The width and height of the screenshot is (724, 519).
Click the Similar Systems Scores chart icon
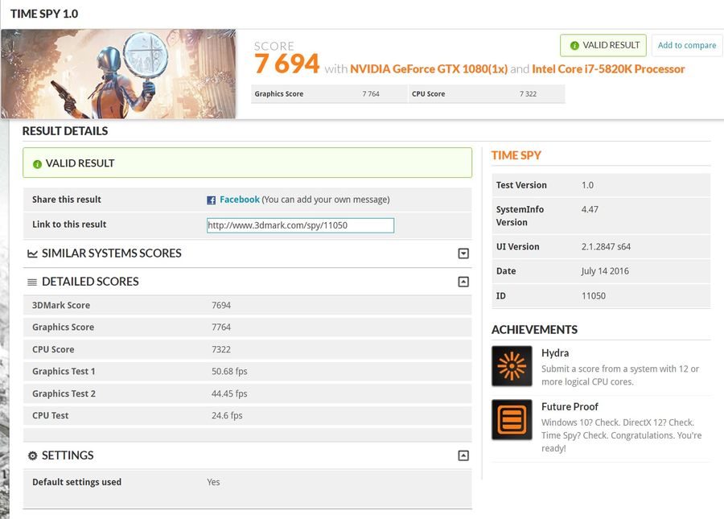click(x=32, y=253)
